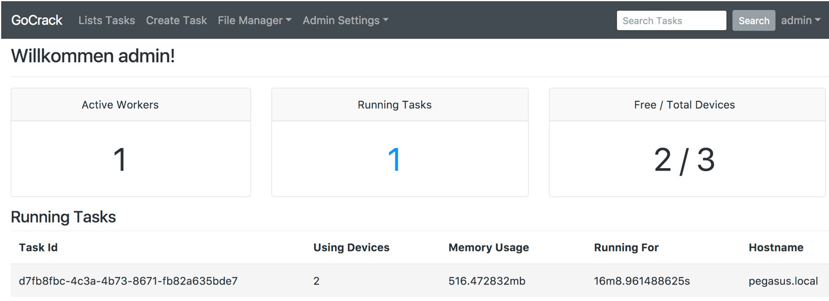Click the Memory Usage column header
Image resolution: width=829 pixels, height=301 pixels.
(x=488, y=247)
